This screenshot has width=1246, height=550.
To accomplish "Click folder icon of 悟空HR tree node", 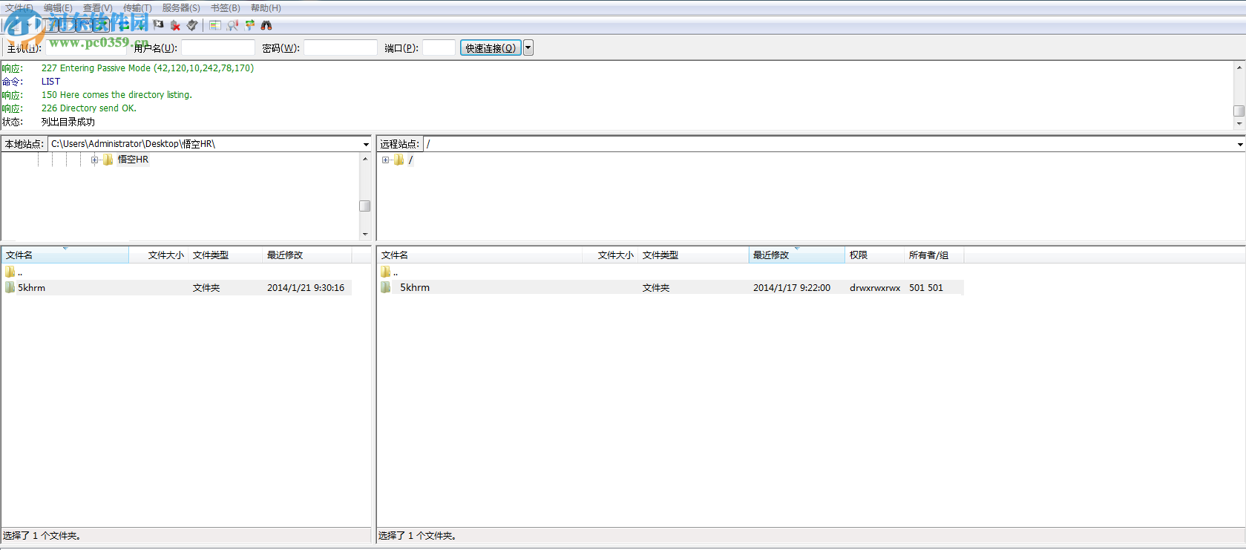I will point(108,160).
